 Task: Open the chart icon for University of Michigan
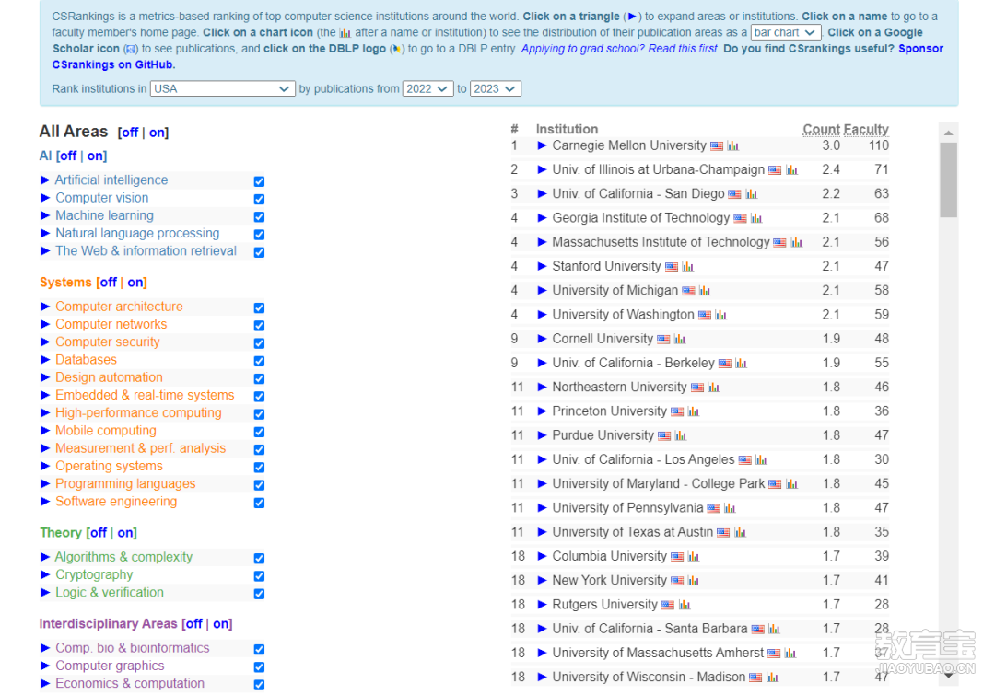pyautogui.click(x=705, y=291)
